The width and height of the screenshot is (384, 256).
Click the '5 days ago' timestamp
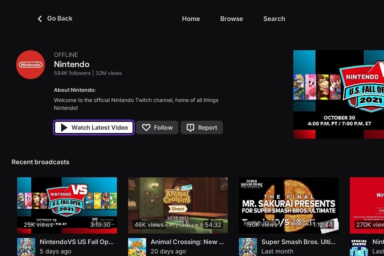pyautogui.click(x=55, y=251)
